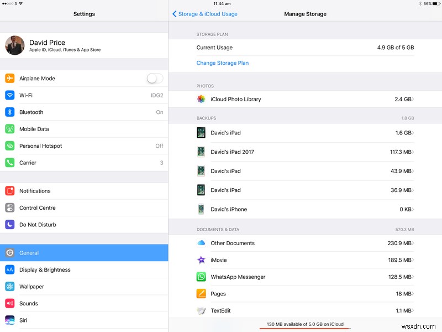
Task: Open Wallpaper settings
Action: pos(84,287)
